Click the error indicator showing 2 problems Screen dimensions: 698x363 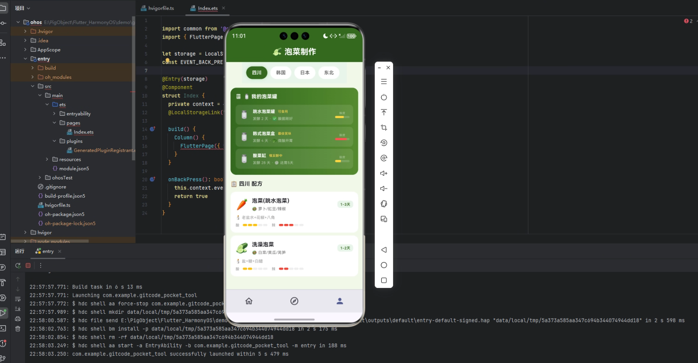tap(688, 21)
